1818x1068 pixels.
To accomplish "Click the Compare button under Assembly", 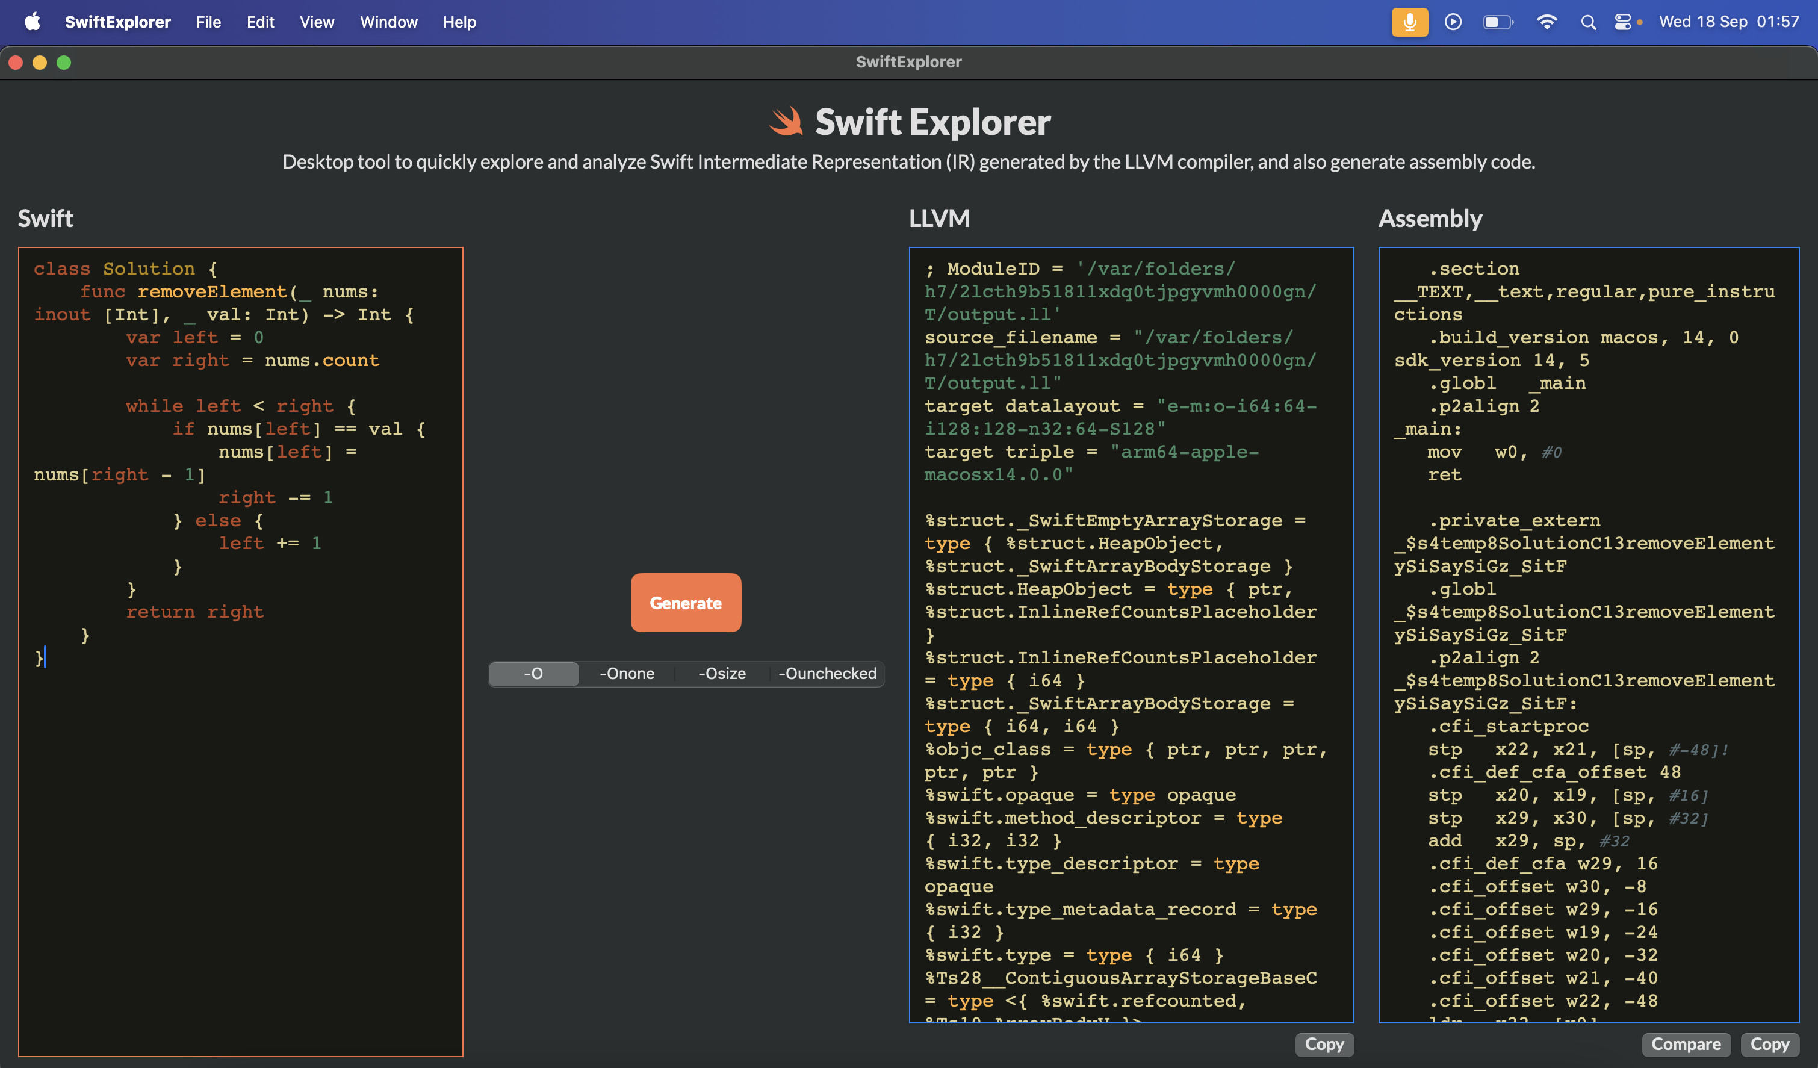I will click(x=1686, y=1044).
